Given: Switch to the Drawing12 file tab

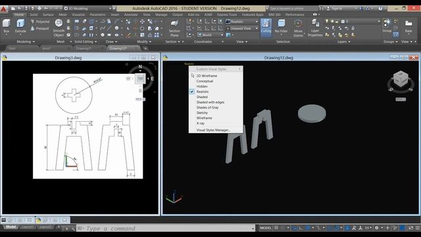Looking at the screenshot, I should (118, 48).
